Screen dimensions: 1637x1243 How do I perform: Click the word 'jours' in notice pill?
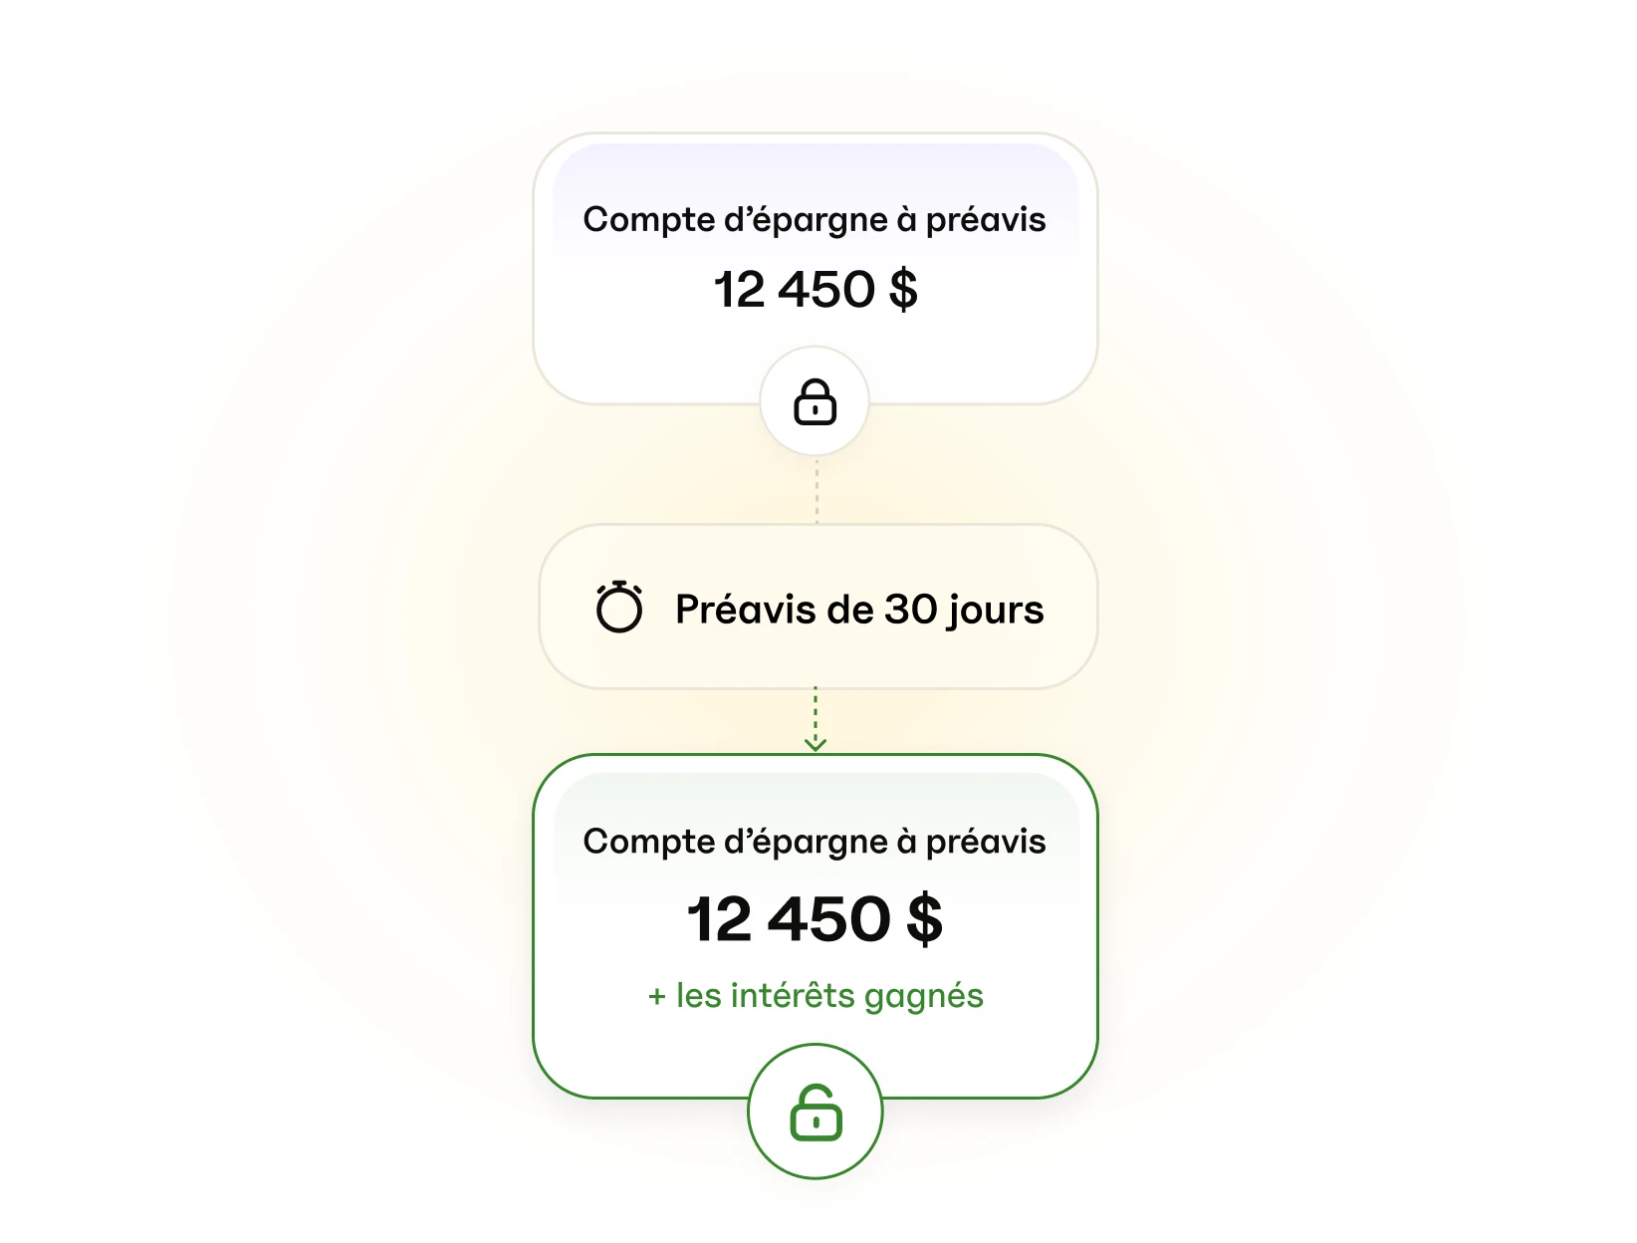pyautogui.click(x=996, y=611)
